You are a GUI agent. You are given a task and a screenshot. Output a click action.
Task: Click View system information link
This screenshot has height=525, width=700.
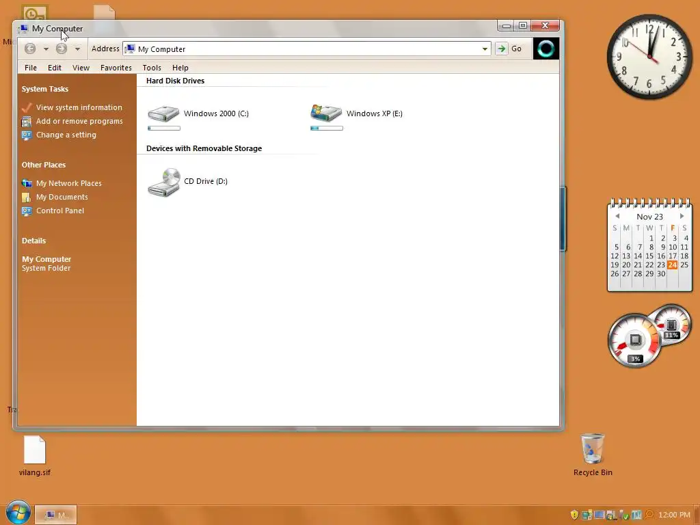[x=79, y=107]
